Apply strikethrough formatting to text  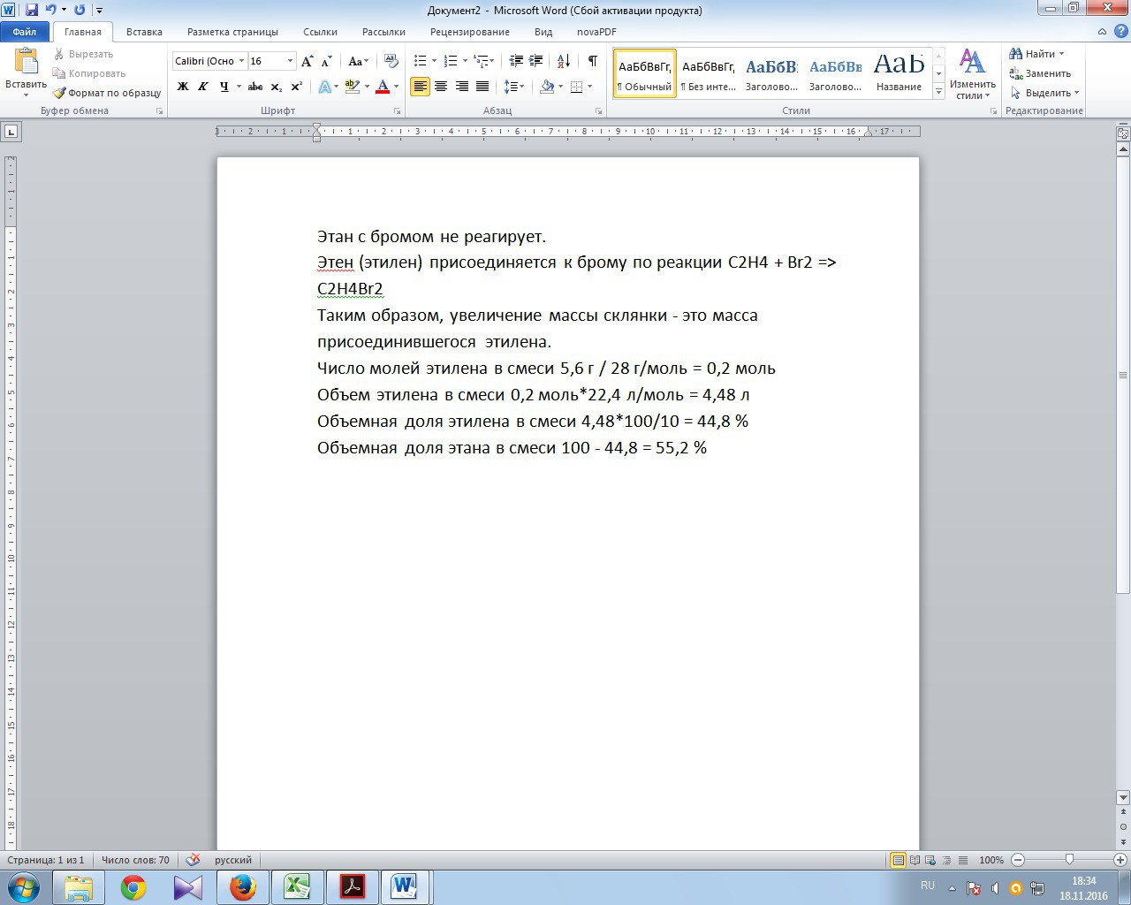[x=255, y=87]
